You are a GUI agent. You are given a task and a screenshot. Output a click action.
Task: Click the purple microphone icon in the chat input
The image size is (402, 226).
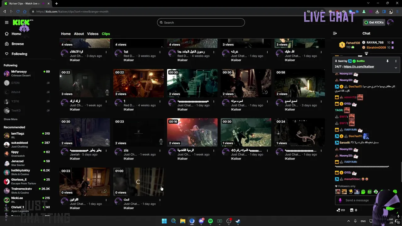pyautogui.click(x=340, y=200)
